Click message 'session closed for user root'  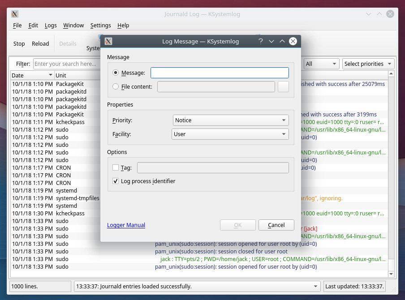coord(221,252)
